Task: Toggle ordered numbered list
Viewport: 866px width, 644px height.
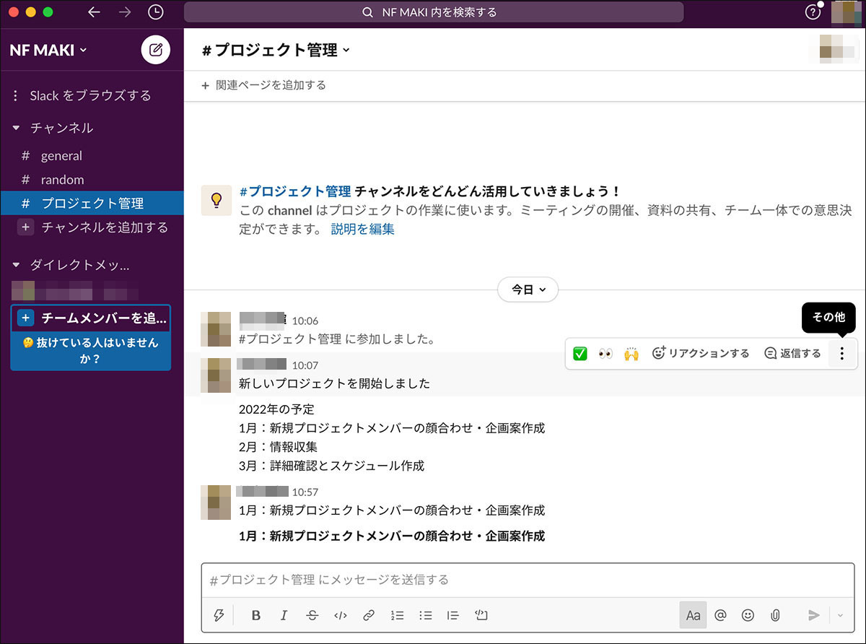Action: (x=397, y=615)
